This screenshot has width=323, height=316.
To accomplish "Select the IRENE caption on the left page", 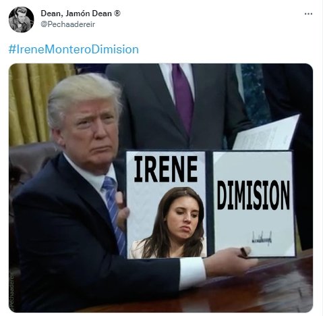I will click(166, 169).
